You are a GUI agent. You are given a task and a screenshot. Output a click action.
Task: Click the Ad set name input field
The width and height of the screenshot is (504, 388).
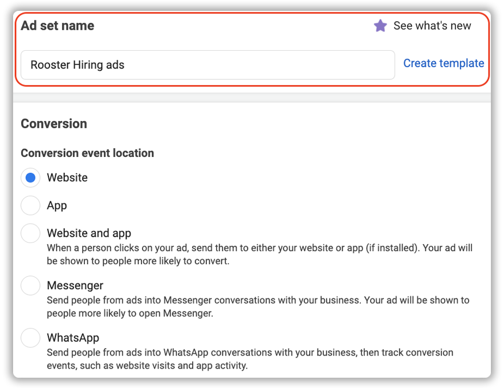point(208,64)
